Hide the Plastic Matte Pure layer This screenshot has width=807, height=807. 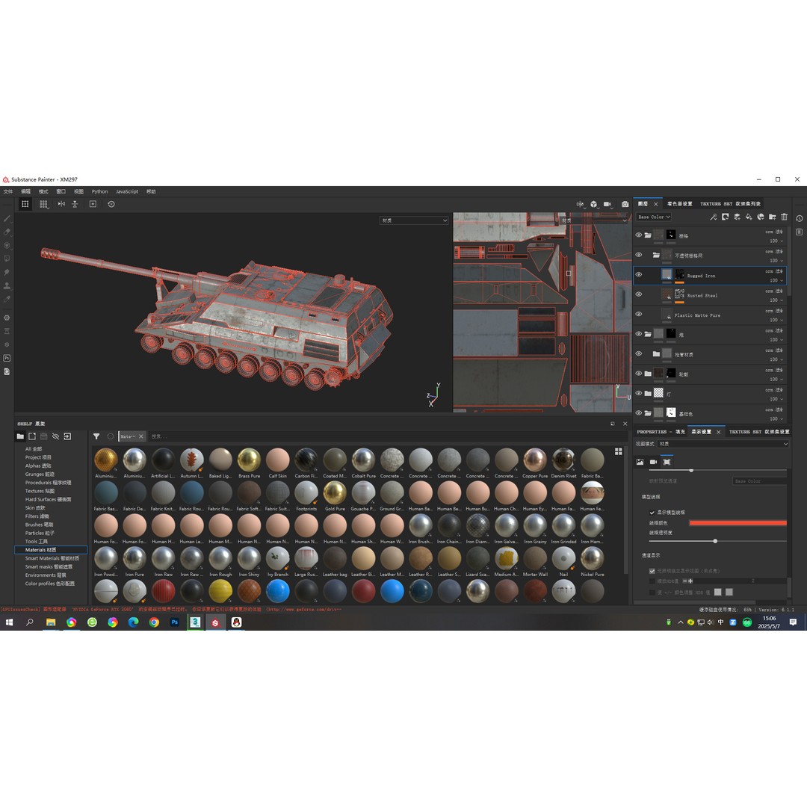pyautogui.click(x=639, y=314)
